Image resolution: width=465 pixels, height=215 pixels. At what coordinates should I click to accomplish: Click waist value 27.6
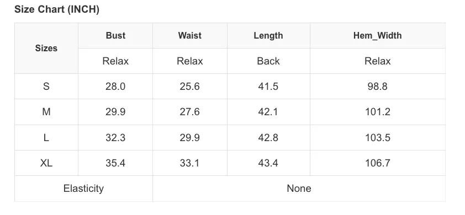[x=190, y=112]
